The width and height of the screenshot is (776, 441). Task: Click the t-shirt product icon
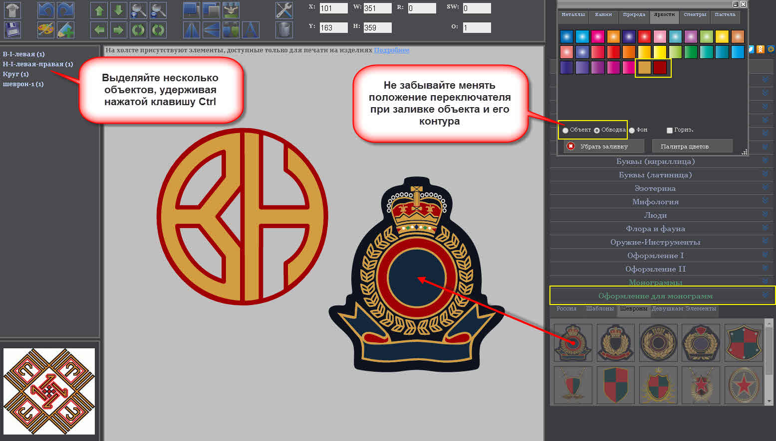coord(12,10)
